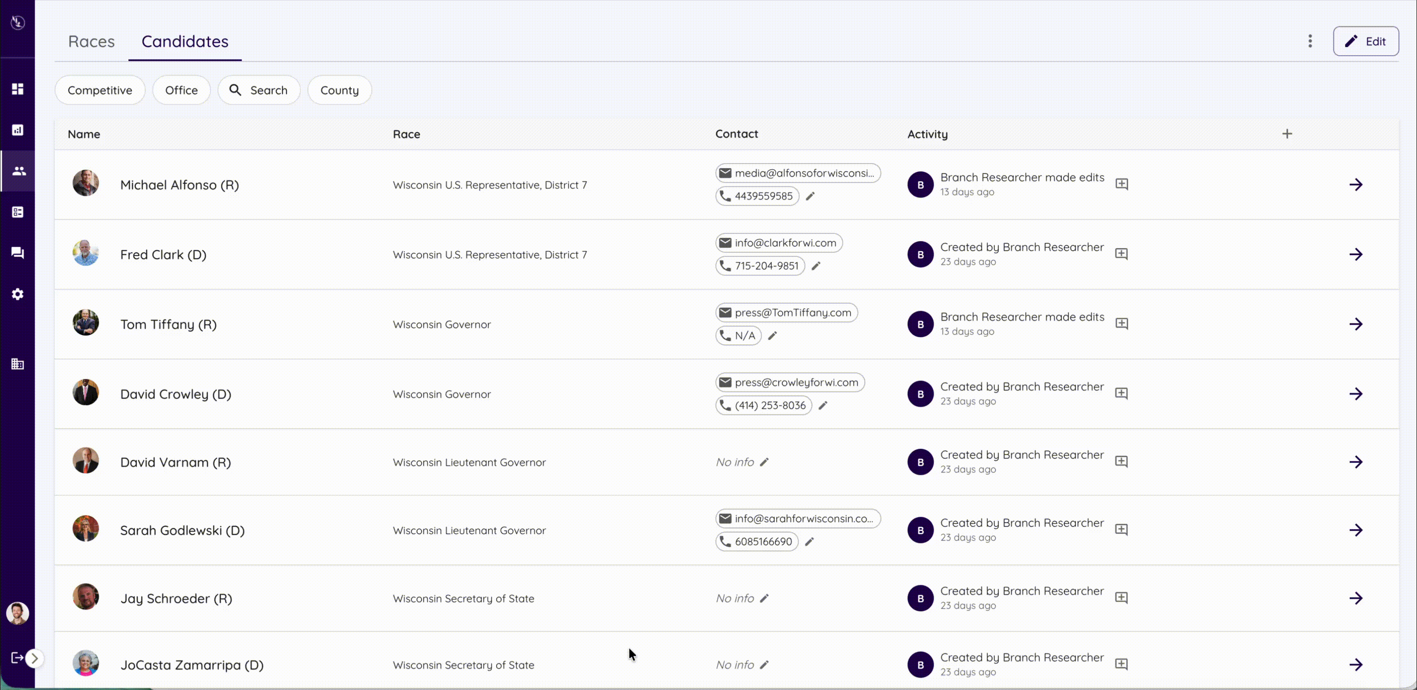Edit contact info for David Crowley
The image size is (1417, 690).
point(823,405)
